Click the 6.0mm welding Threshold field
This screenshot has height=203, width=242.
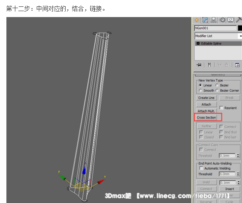[227, 174]
